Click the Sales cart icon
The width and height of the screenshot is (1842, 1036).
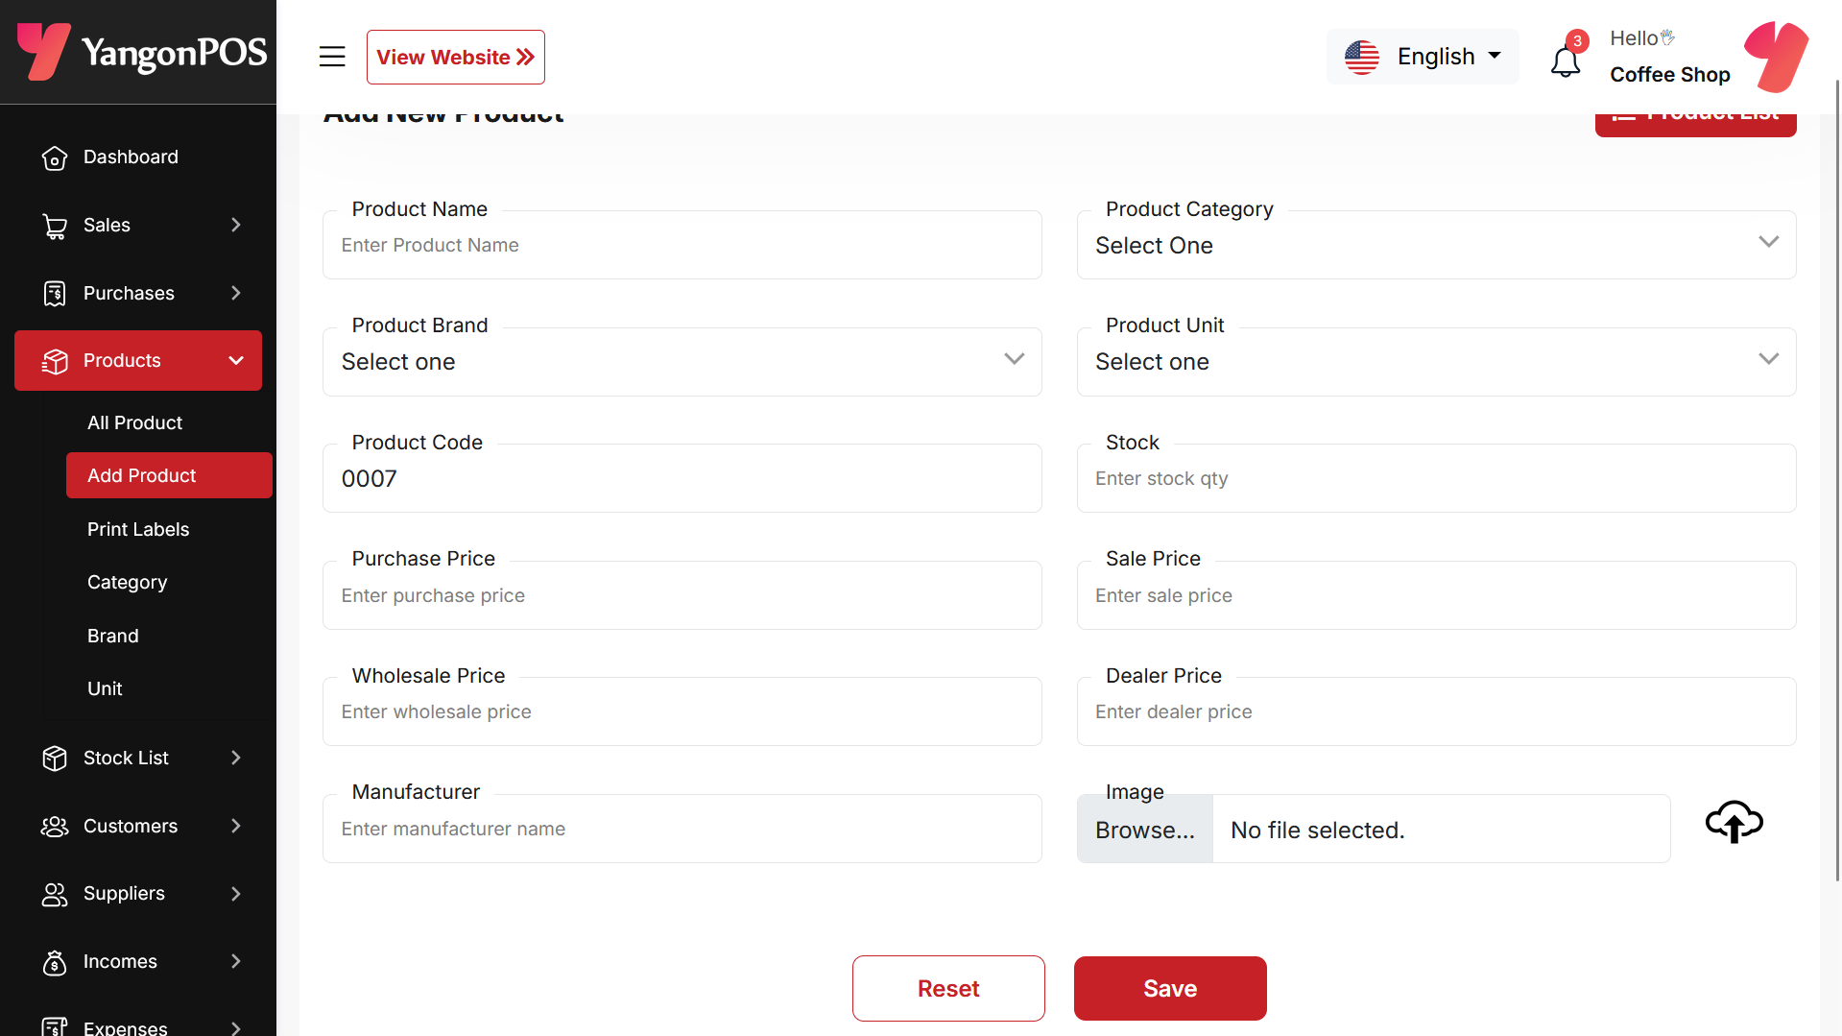[x=55, y=226]
